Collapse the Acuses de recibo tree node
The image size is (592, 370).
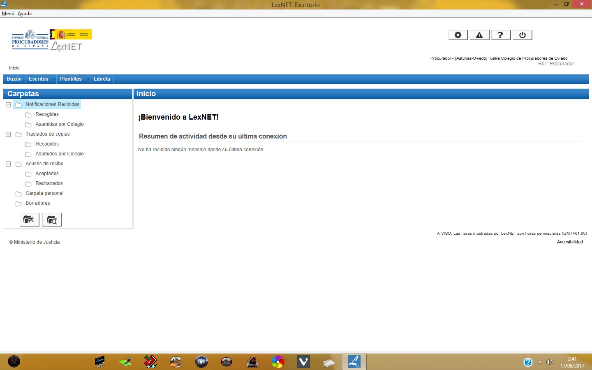[x=8, y=164]
